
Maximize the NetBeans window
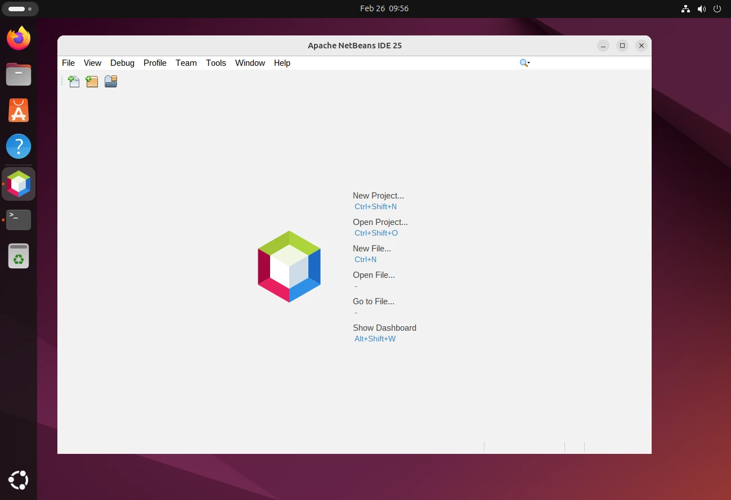(x=622, y=46)
